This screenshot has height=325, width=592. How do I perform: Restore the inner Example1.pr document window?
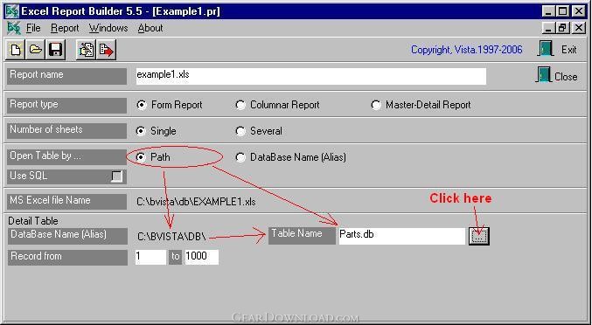coord(562,28)
